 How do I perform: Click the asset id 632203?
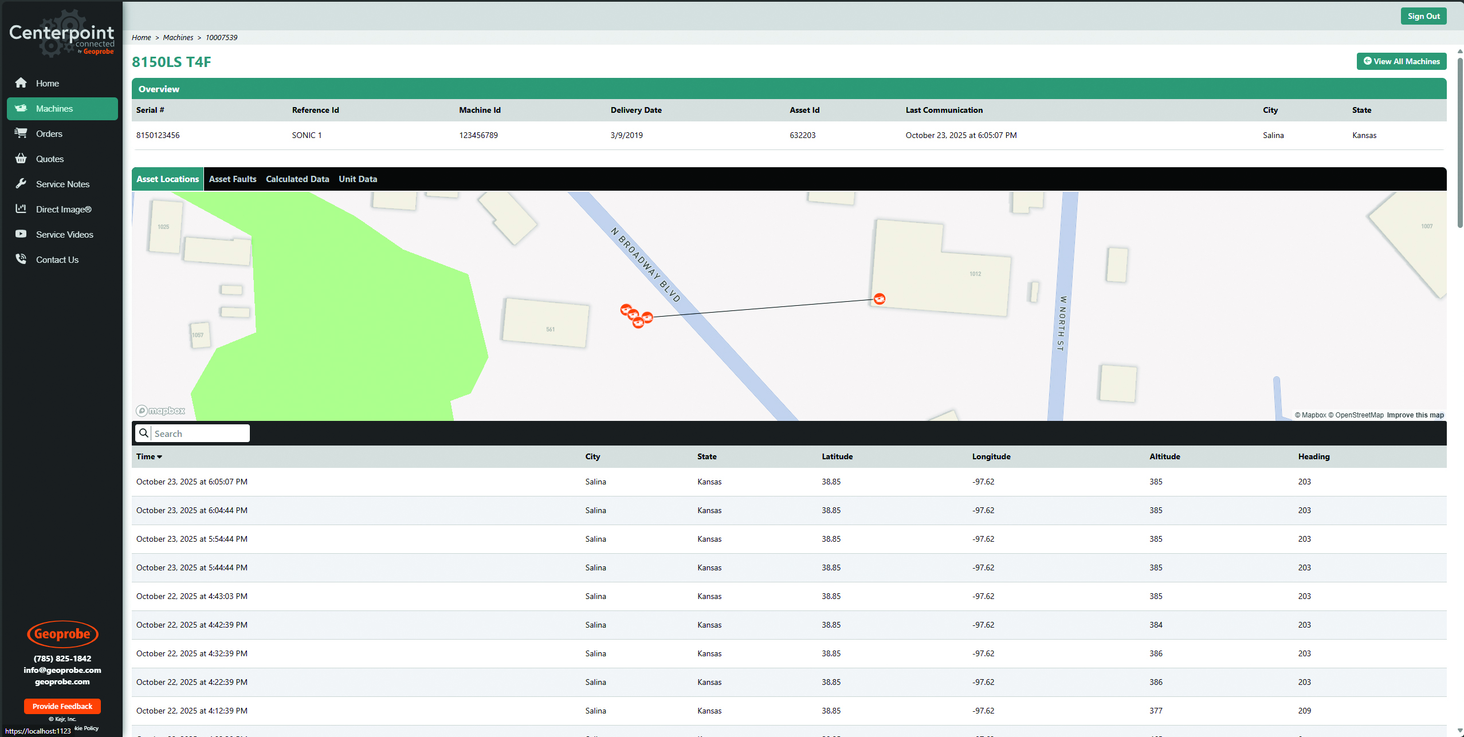coord(802,135)
